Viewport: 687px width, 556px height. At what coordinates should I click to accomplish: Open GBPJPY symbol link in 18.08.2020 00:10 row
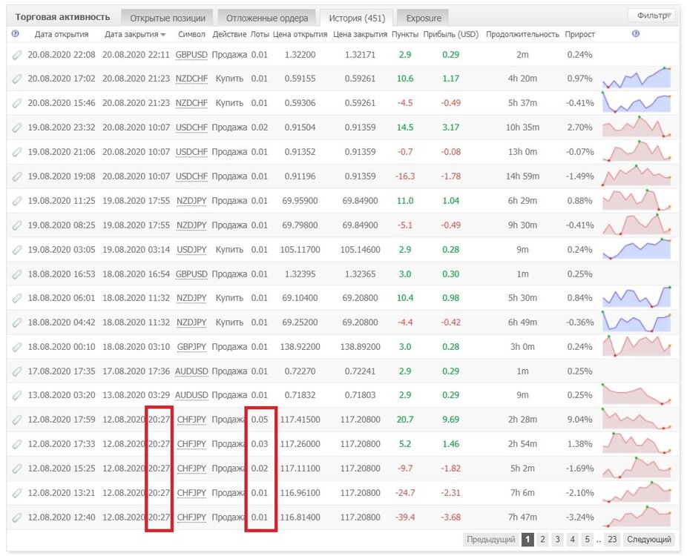click(x=191, y=347)
